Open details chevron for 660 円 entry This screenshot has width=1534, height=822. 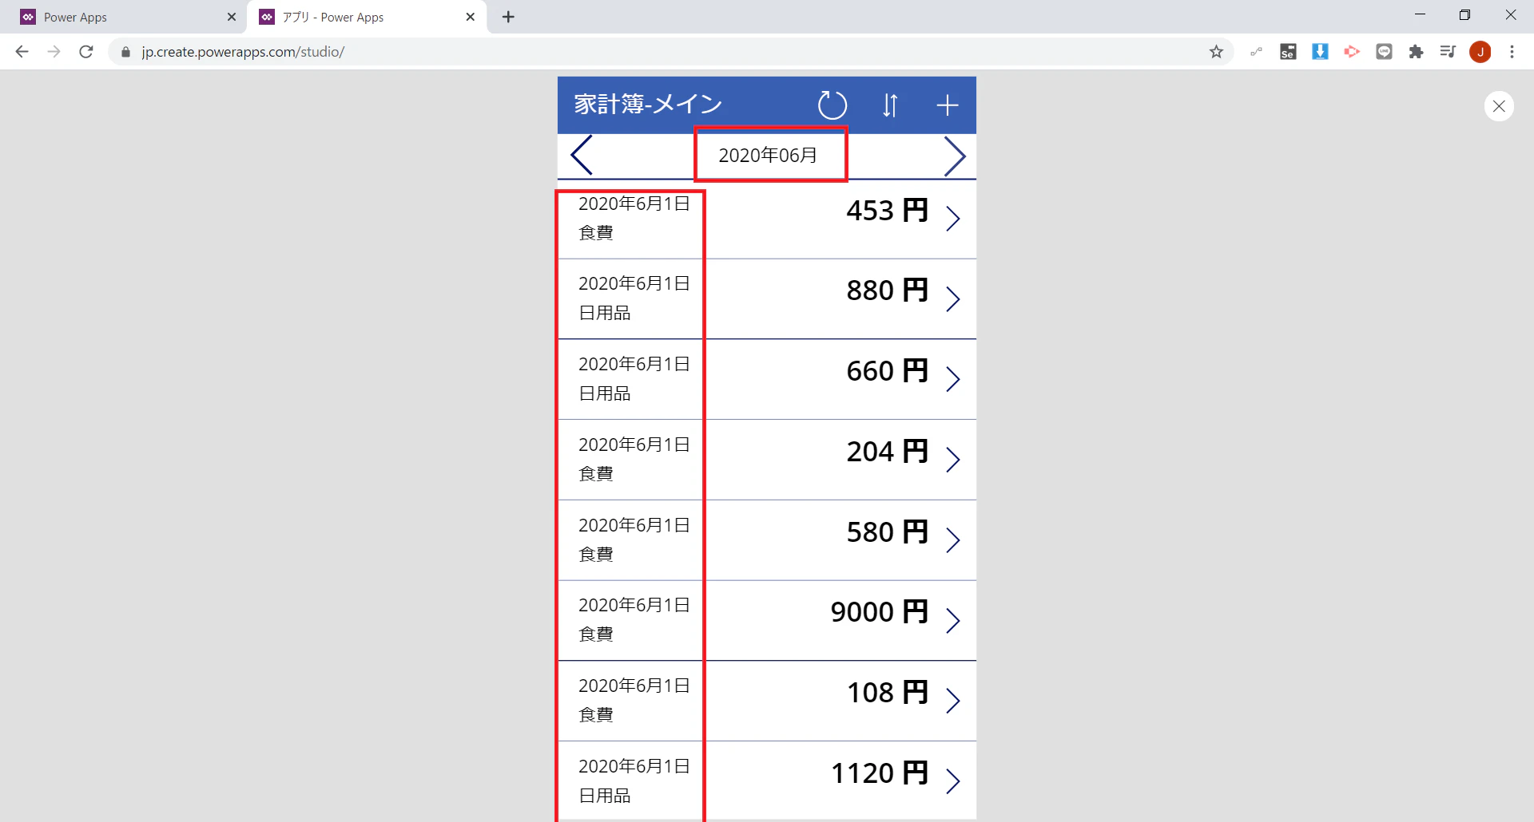[952, 379]
